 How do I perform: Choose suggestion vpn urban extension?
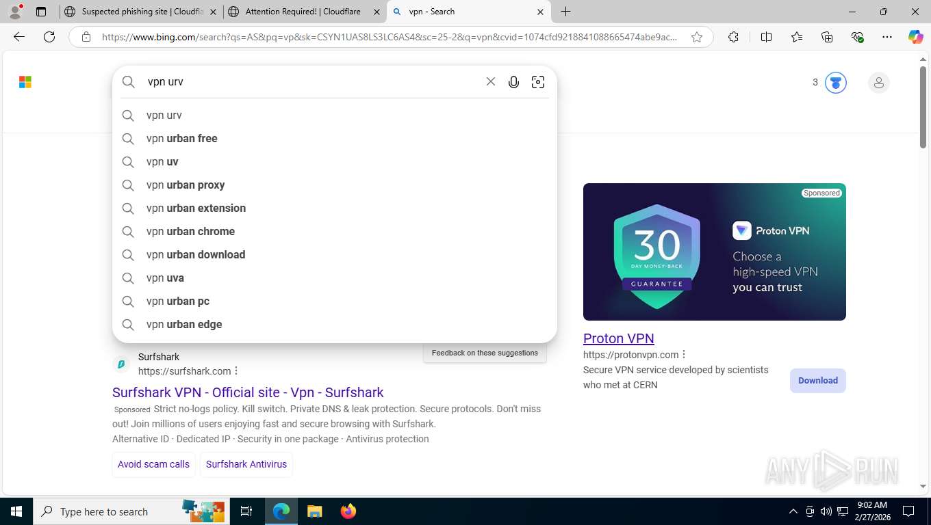335,208
